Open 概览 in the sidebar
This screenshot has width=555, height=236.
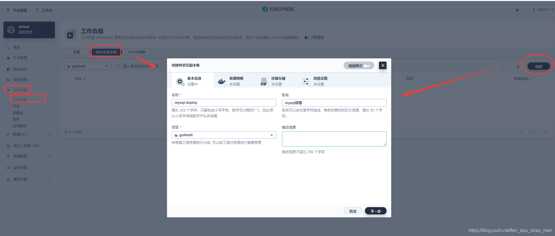[17, 47]
